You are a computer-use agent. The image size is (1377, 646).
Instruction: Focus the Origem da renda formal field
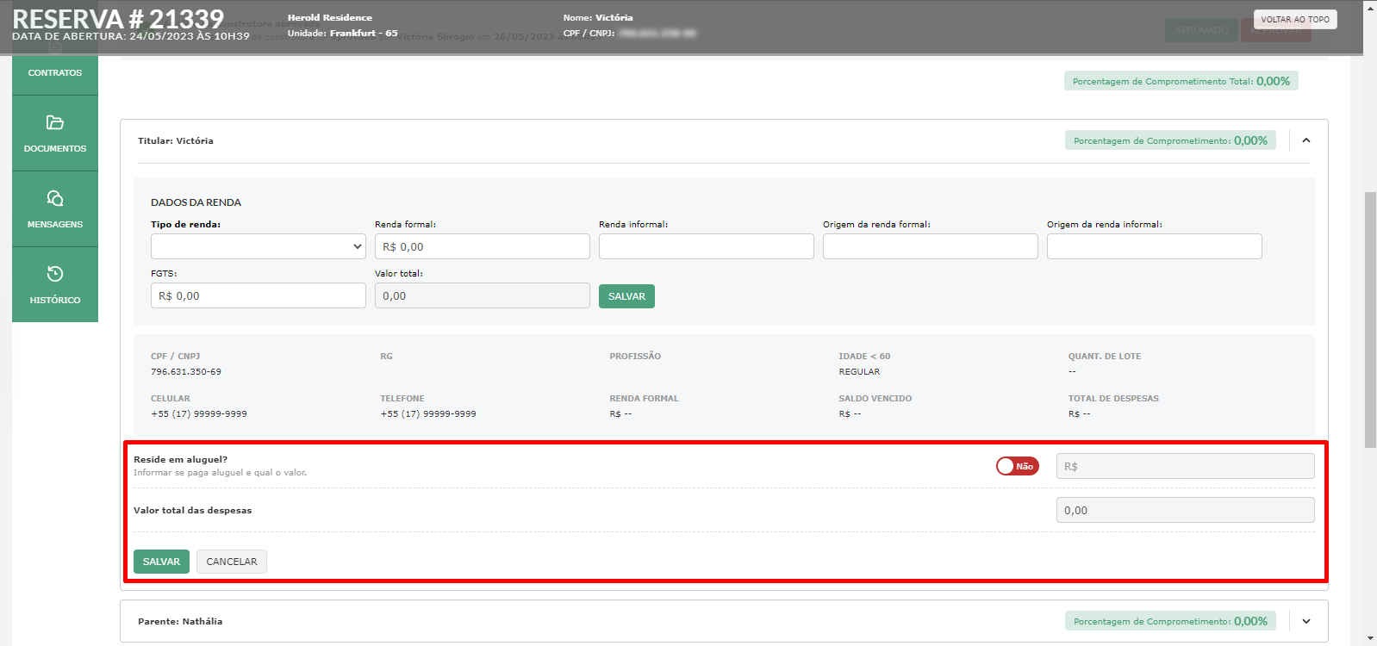point(931,246)
